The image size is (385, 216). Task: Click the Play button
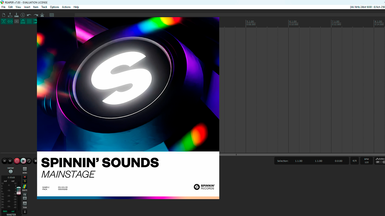(23, 161)
